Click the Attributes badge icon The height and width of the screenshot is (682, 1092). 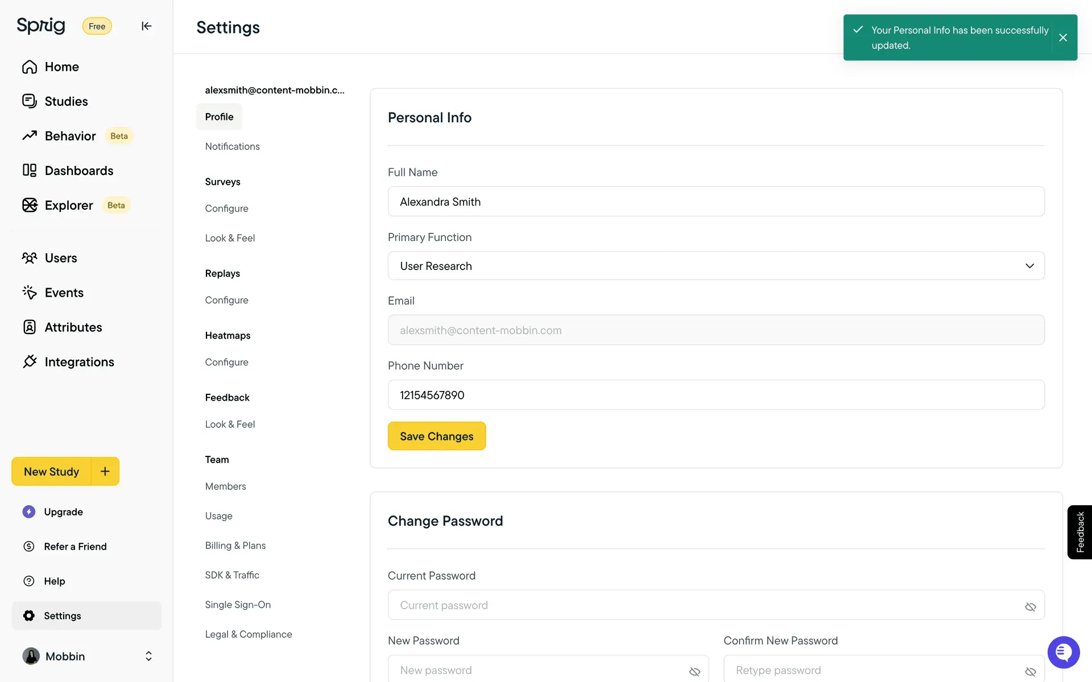pos(30,327)
